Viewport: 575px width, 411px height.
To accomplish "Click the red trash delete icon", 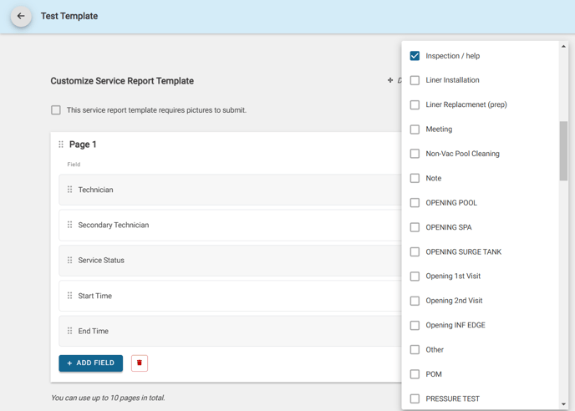I will tap(140, 363).
